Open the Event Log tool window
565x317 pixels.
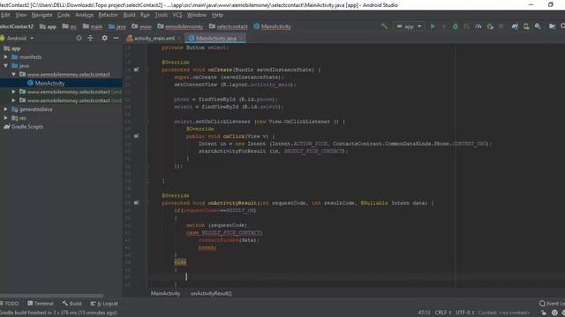(x=552, y=304)
